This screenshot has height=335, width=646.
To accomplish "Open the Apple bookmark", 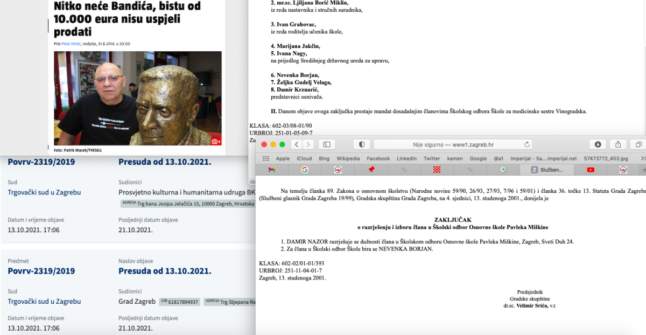I will coord(283,158).
